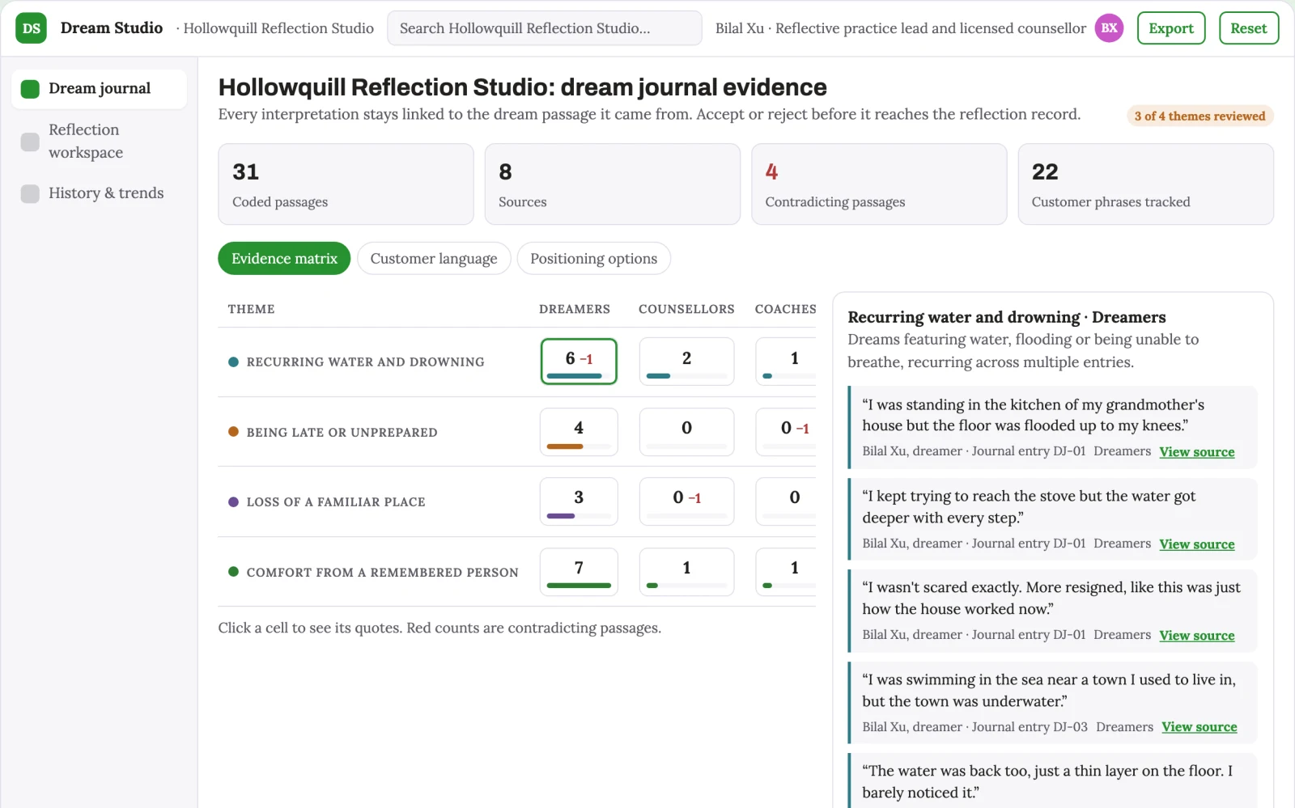Click the 22 Customer phrases tracked card
Viewport: 1295px width, 808px height.
click(x=1145, y=184)
